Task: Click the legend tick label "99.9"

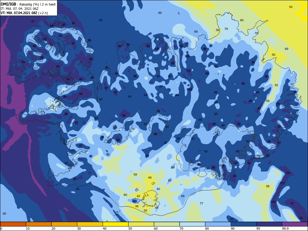Action: (x=285, y=229)
